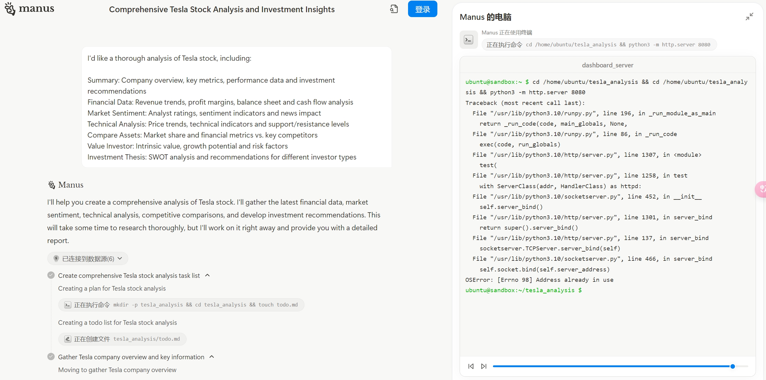This screenshot has height=380, width=766.
Task: Click the edit icon in the todo.md file chip
Action: click(x=68, y=339)
